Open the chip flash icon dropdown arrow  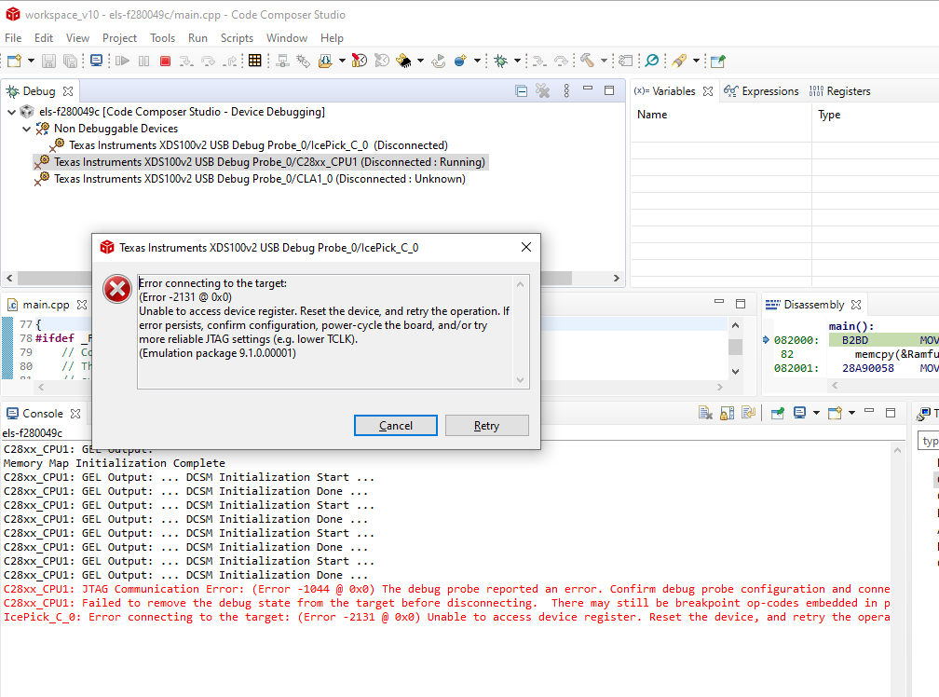click(420, 61)
